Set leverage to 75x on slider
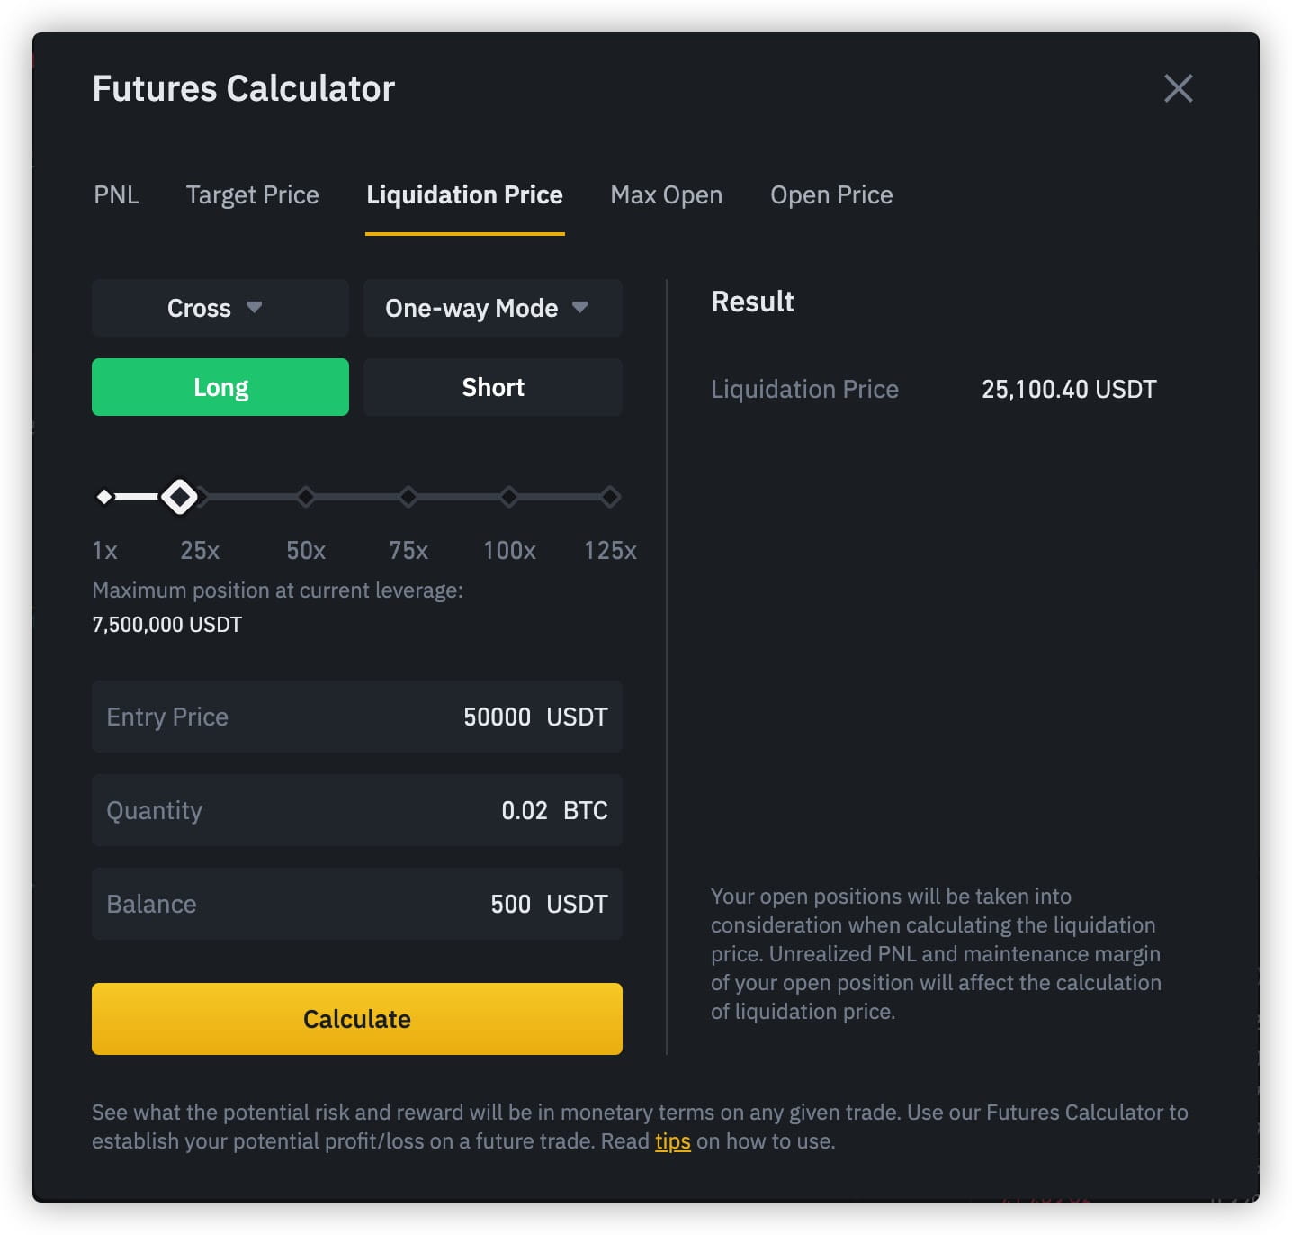1292x1235 pixels. tap(408, 497)
